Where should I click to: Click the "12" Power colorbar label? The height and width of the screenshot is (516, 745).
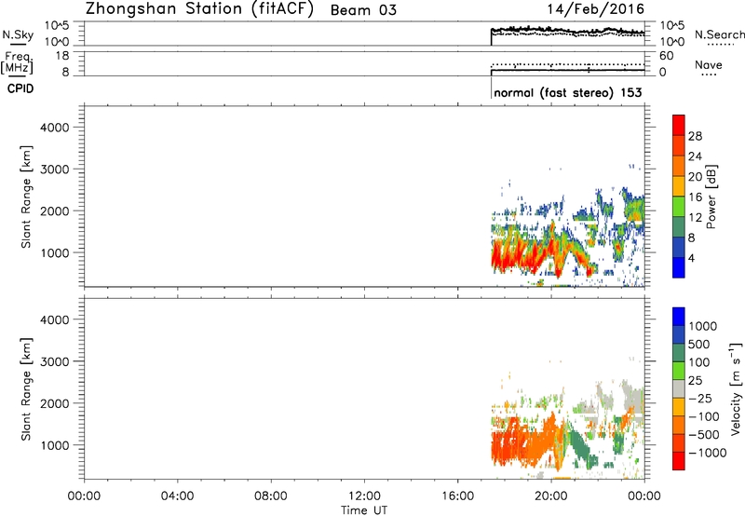click(695, 218)
